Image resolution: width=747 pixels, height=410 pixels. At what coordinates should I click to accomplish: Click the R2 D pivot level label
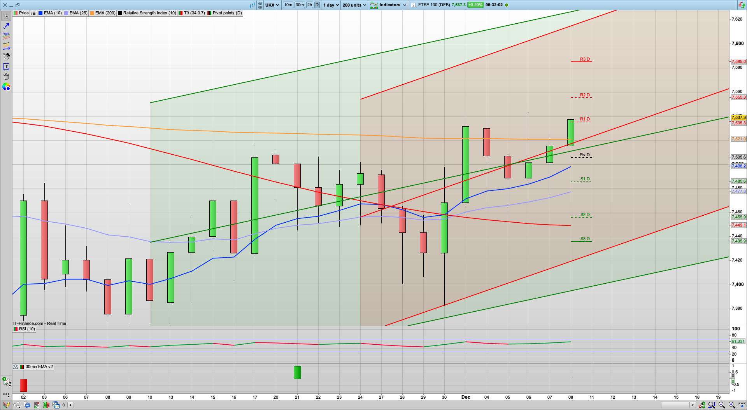tap(585, 95)
